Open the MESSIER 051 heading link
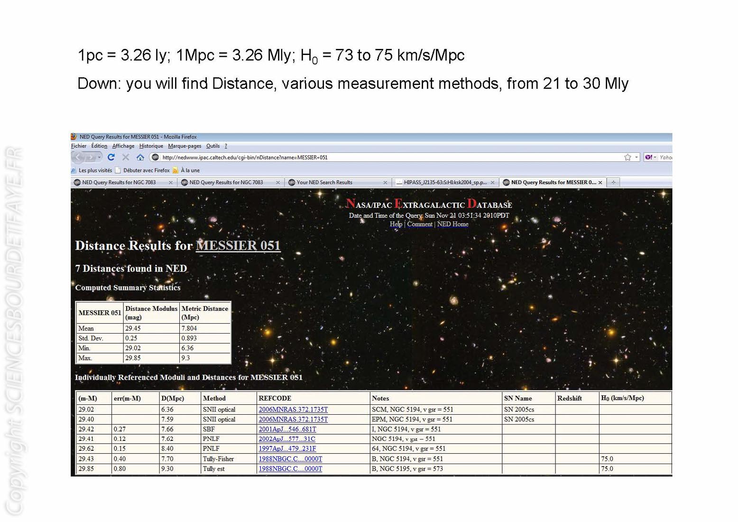738x522 pixels. pos(238,245)
